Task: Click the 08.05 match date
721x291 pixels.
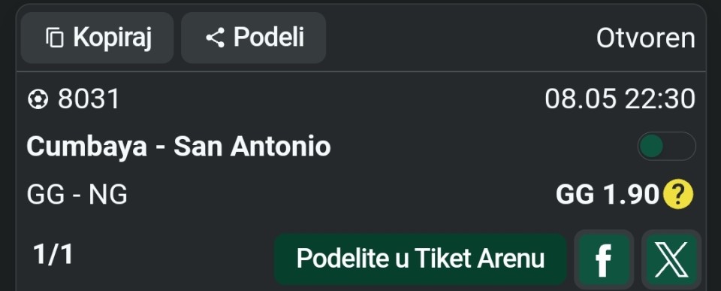Action: pos(581,99)
